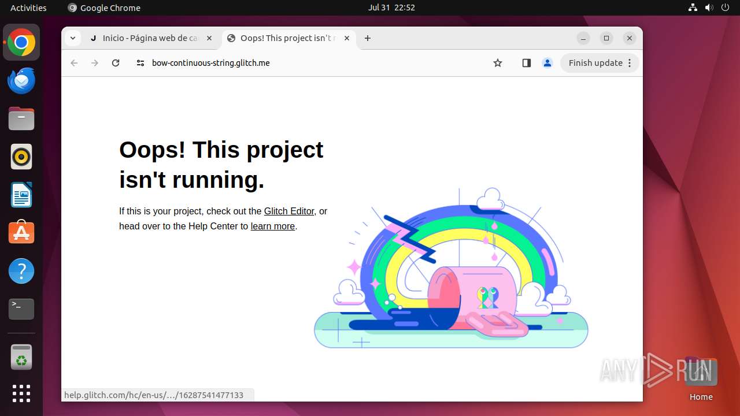Open network status in system tray

(693, 8)
